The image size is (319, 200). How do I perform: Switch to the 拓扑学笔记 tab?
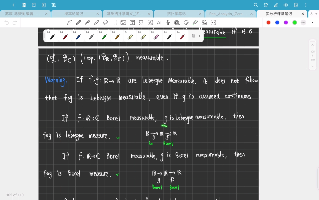point(176,14)
